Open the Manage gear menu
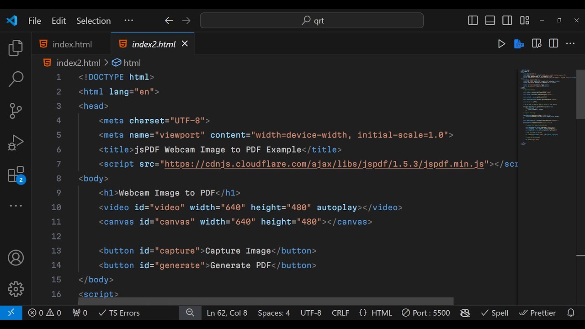Image resolution: width=585 pixels, height=329 pixels. 16,289
